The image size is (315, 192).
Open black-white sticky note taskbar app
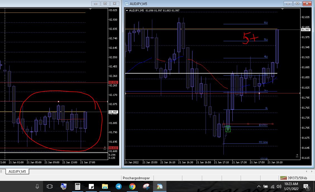point(91,186)
